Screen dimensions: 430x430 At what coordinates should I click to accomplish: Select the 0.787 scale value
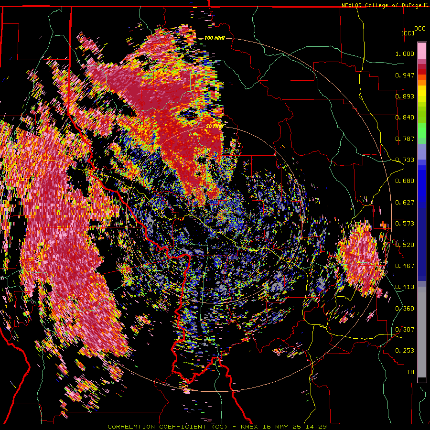coord(405,139)
